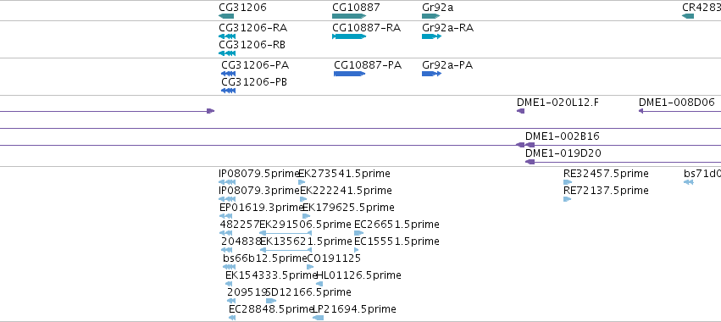Click the RE72137.5prime EST label
This screenshot has height=322, width=721.
point(606,191)
